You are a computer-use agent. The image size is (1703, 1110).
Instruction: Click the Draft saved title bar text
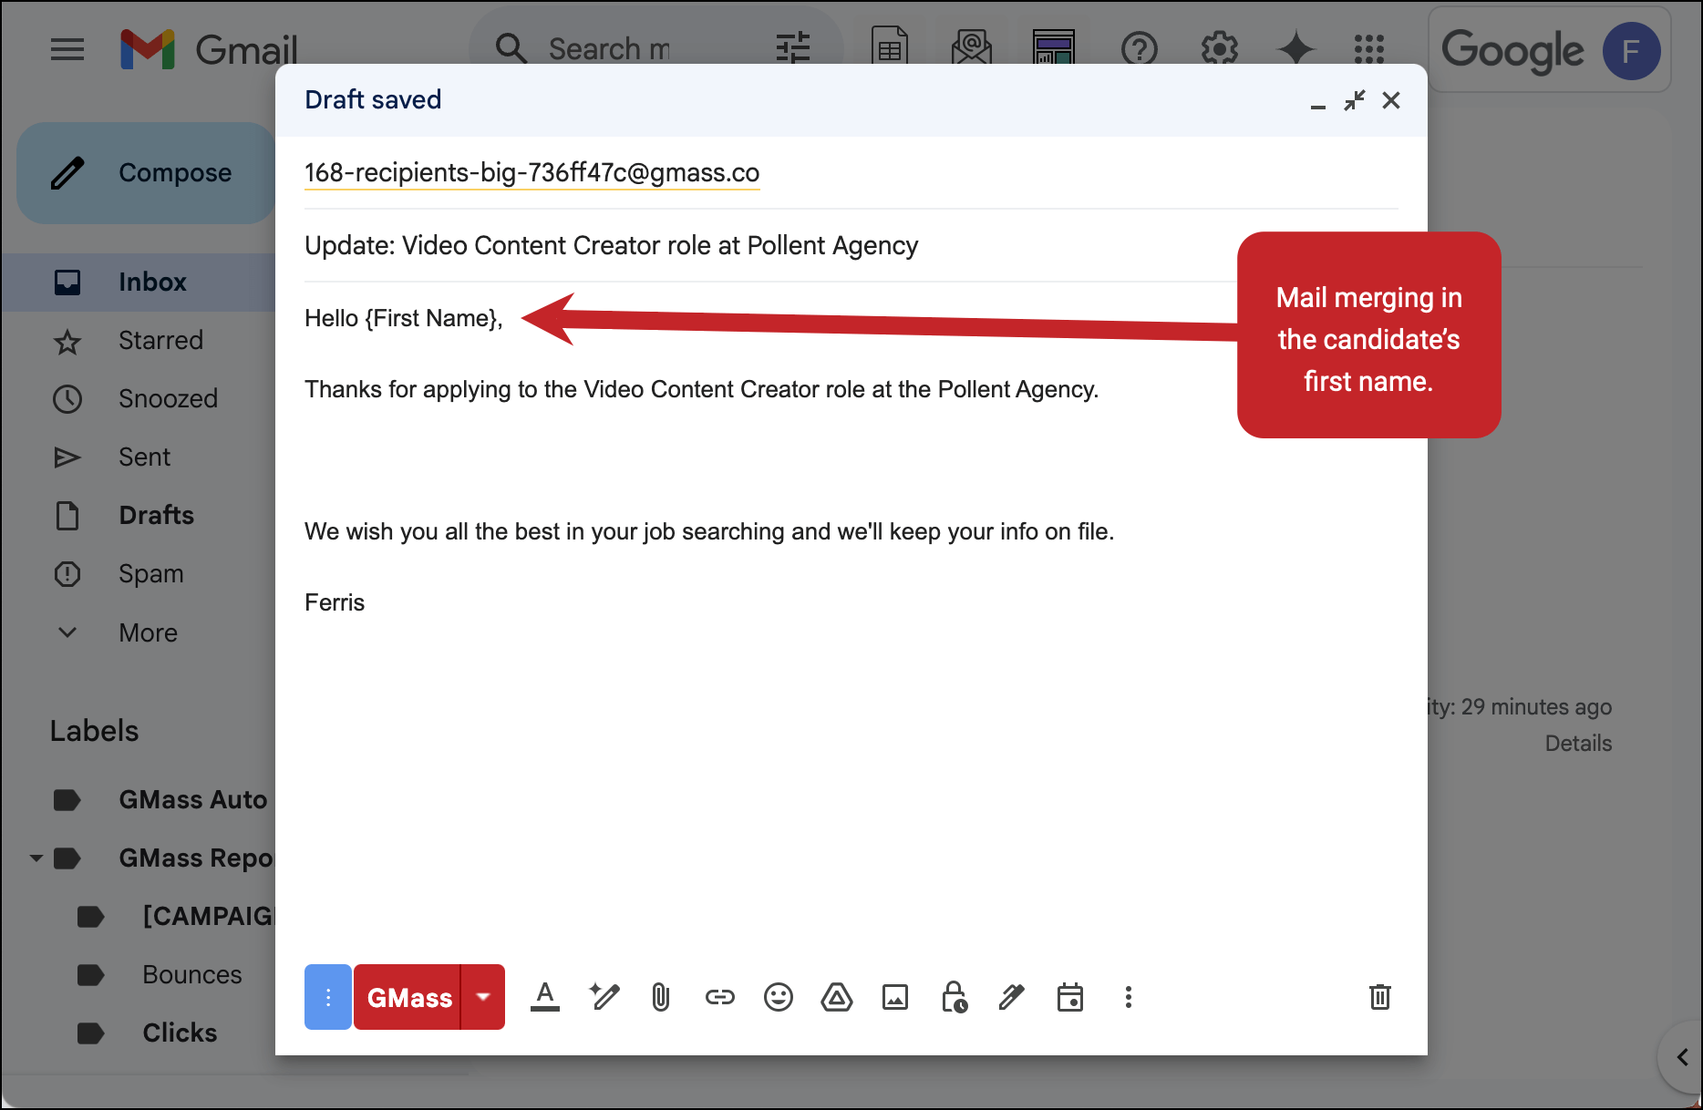[373, 99]
